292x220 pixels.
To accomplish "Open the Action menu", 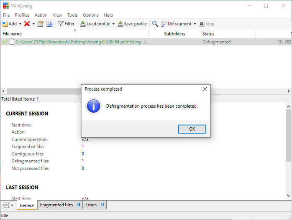I will point(41,15).
